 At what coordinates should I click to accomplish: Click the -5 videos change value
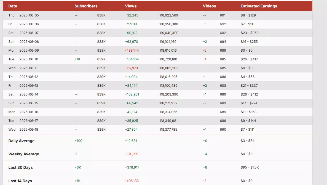[205, 51]
